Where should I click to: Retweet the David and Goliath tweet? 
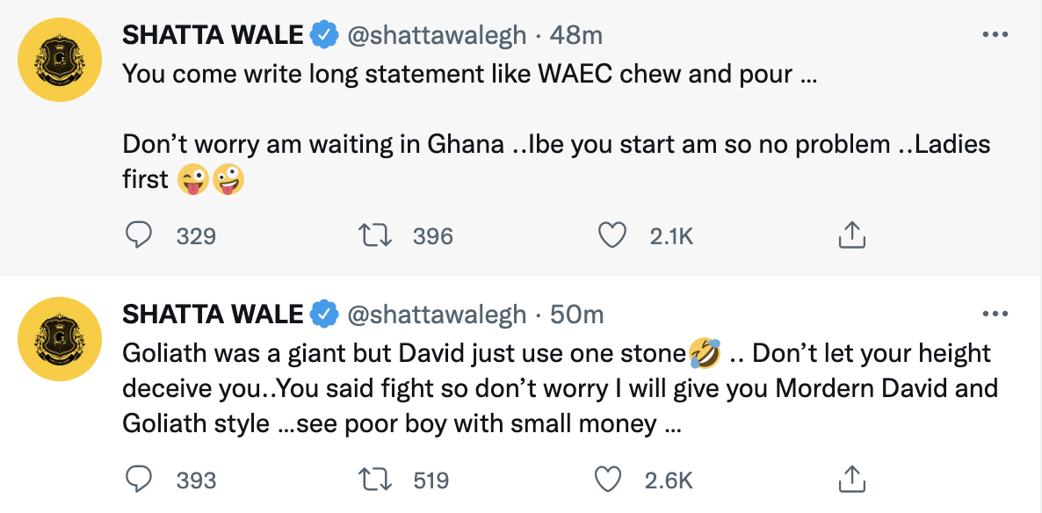click(x=378, y=480)
